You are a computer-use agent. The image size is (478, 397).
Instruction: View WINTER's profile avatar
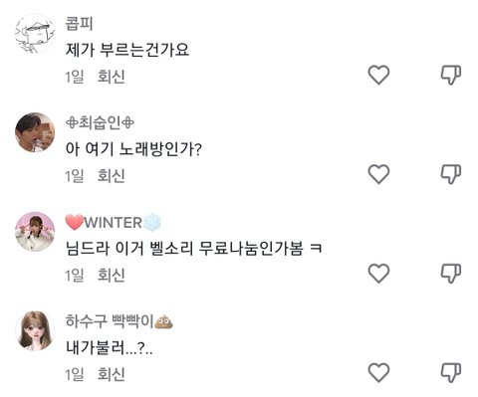click(35, 232)
